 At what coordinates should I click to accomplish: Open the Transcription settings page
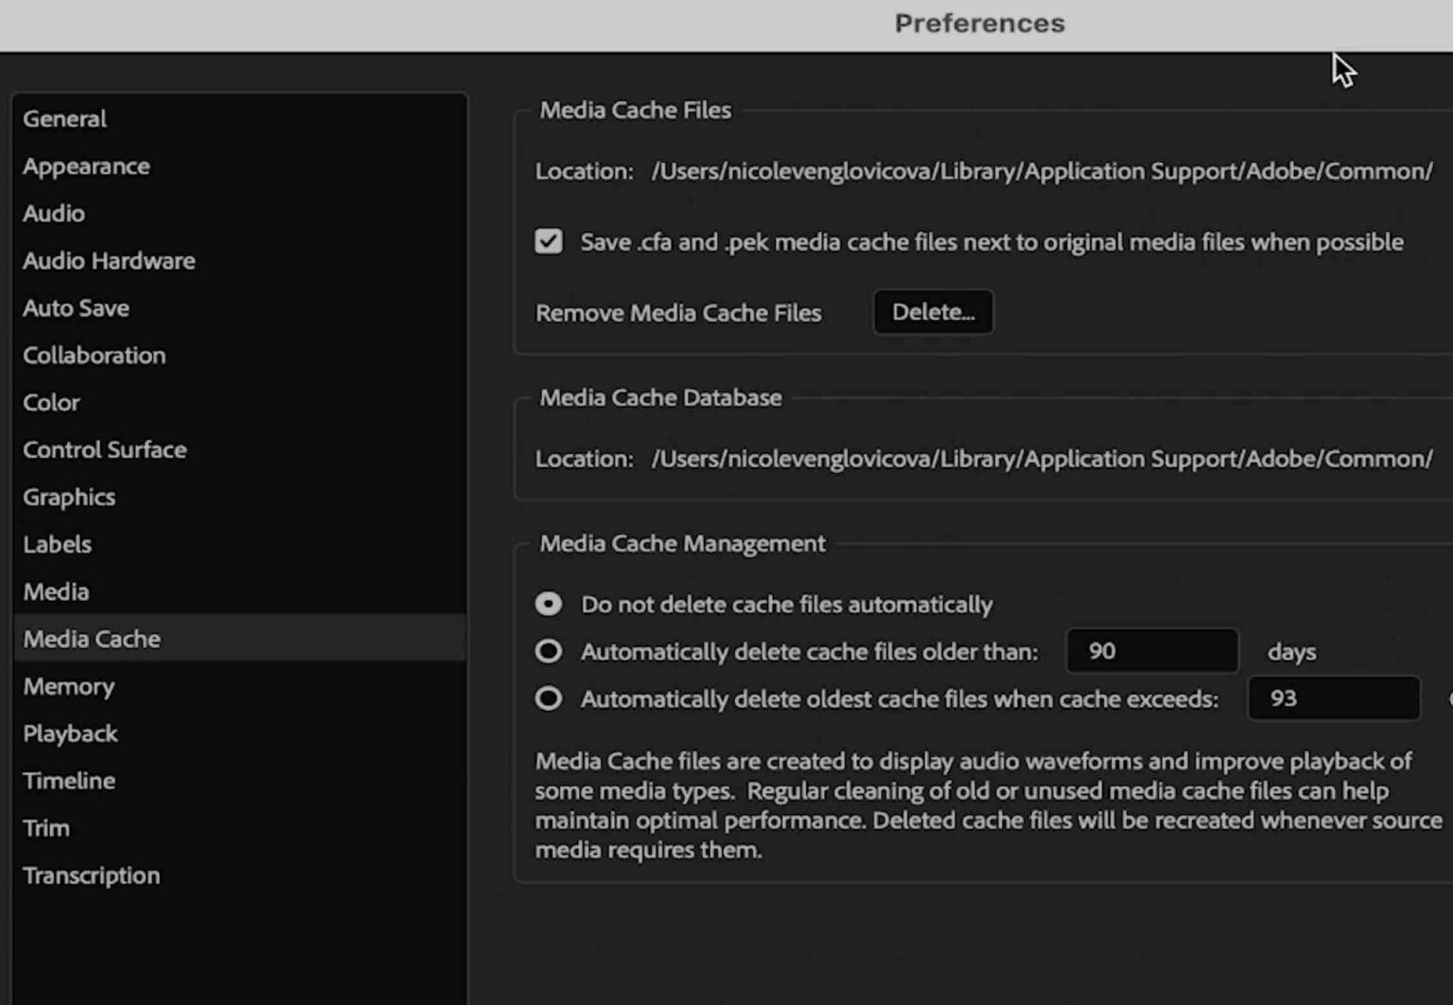(x=91, y=875)
